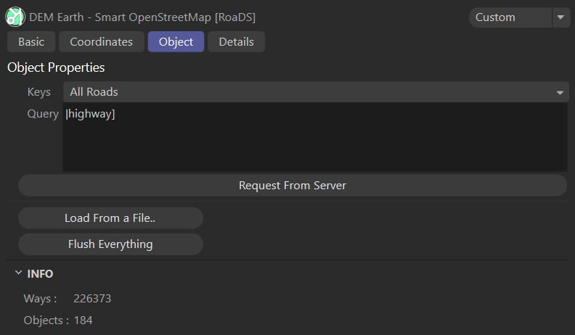Image resolution: width=575 pixels, height=335 pixels.
Task: Click the Query label
Action: coord(43,114)
